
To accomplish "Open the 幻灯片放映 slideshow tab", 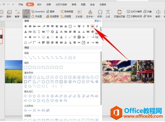I will tap(61, 4).
